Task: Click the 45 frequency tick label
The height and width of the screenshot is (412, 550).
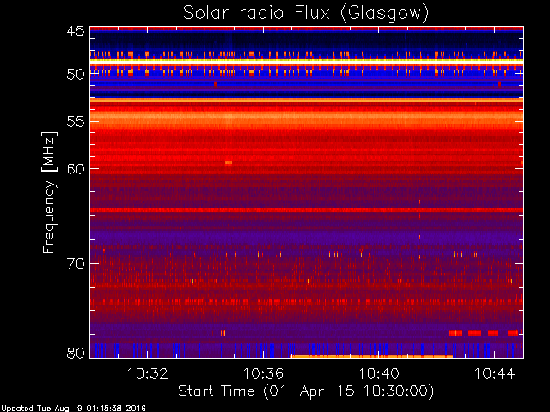Action: 76,31
